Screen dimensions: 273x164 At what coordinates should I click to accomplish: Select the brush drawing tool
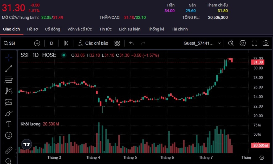(x=9, y=113)
